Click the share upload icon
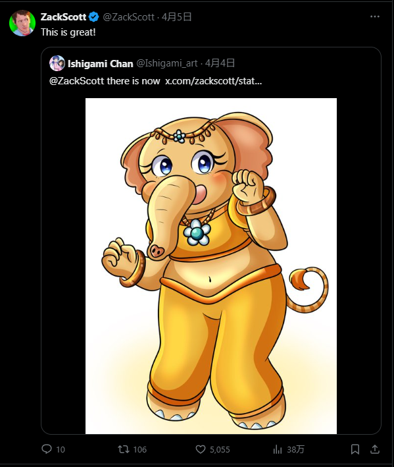This screenshot has height=467, width=394. [375, 449]
